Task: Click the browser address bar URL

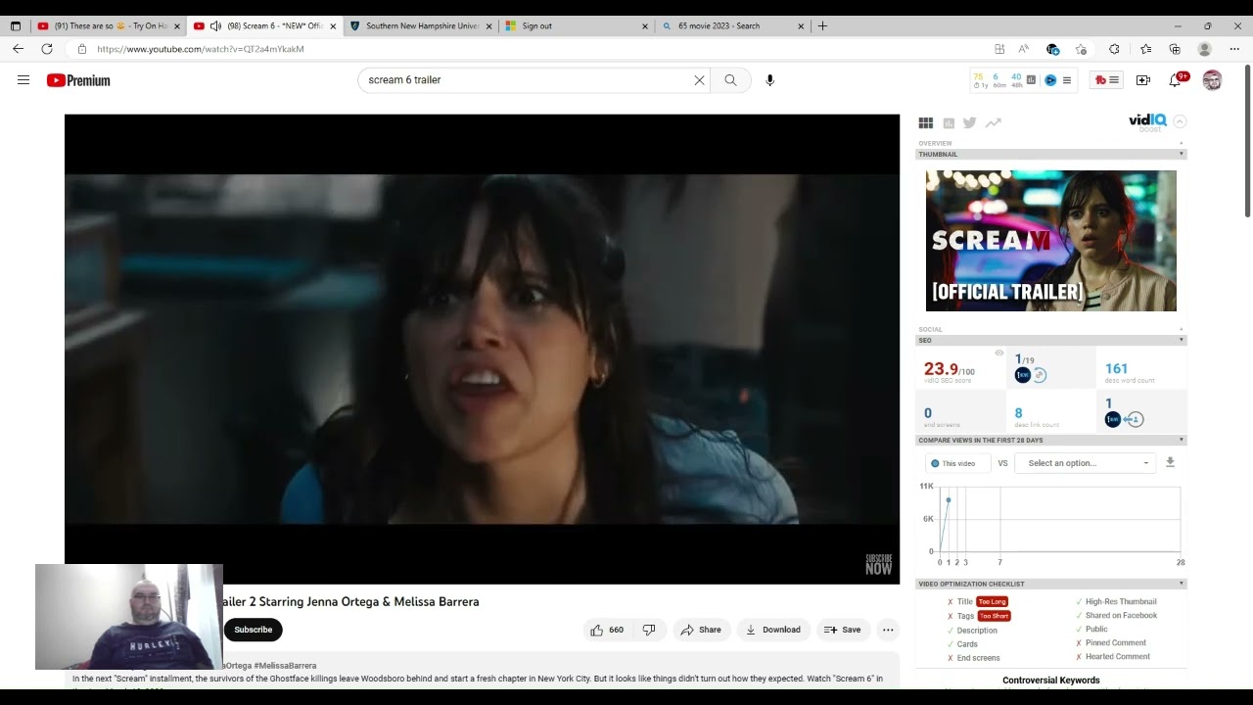Action: 201,49
